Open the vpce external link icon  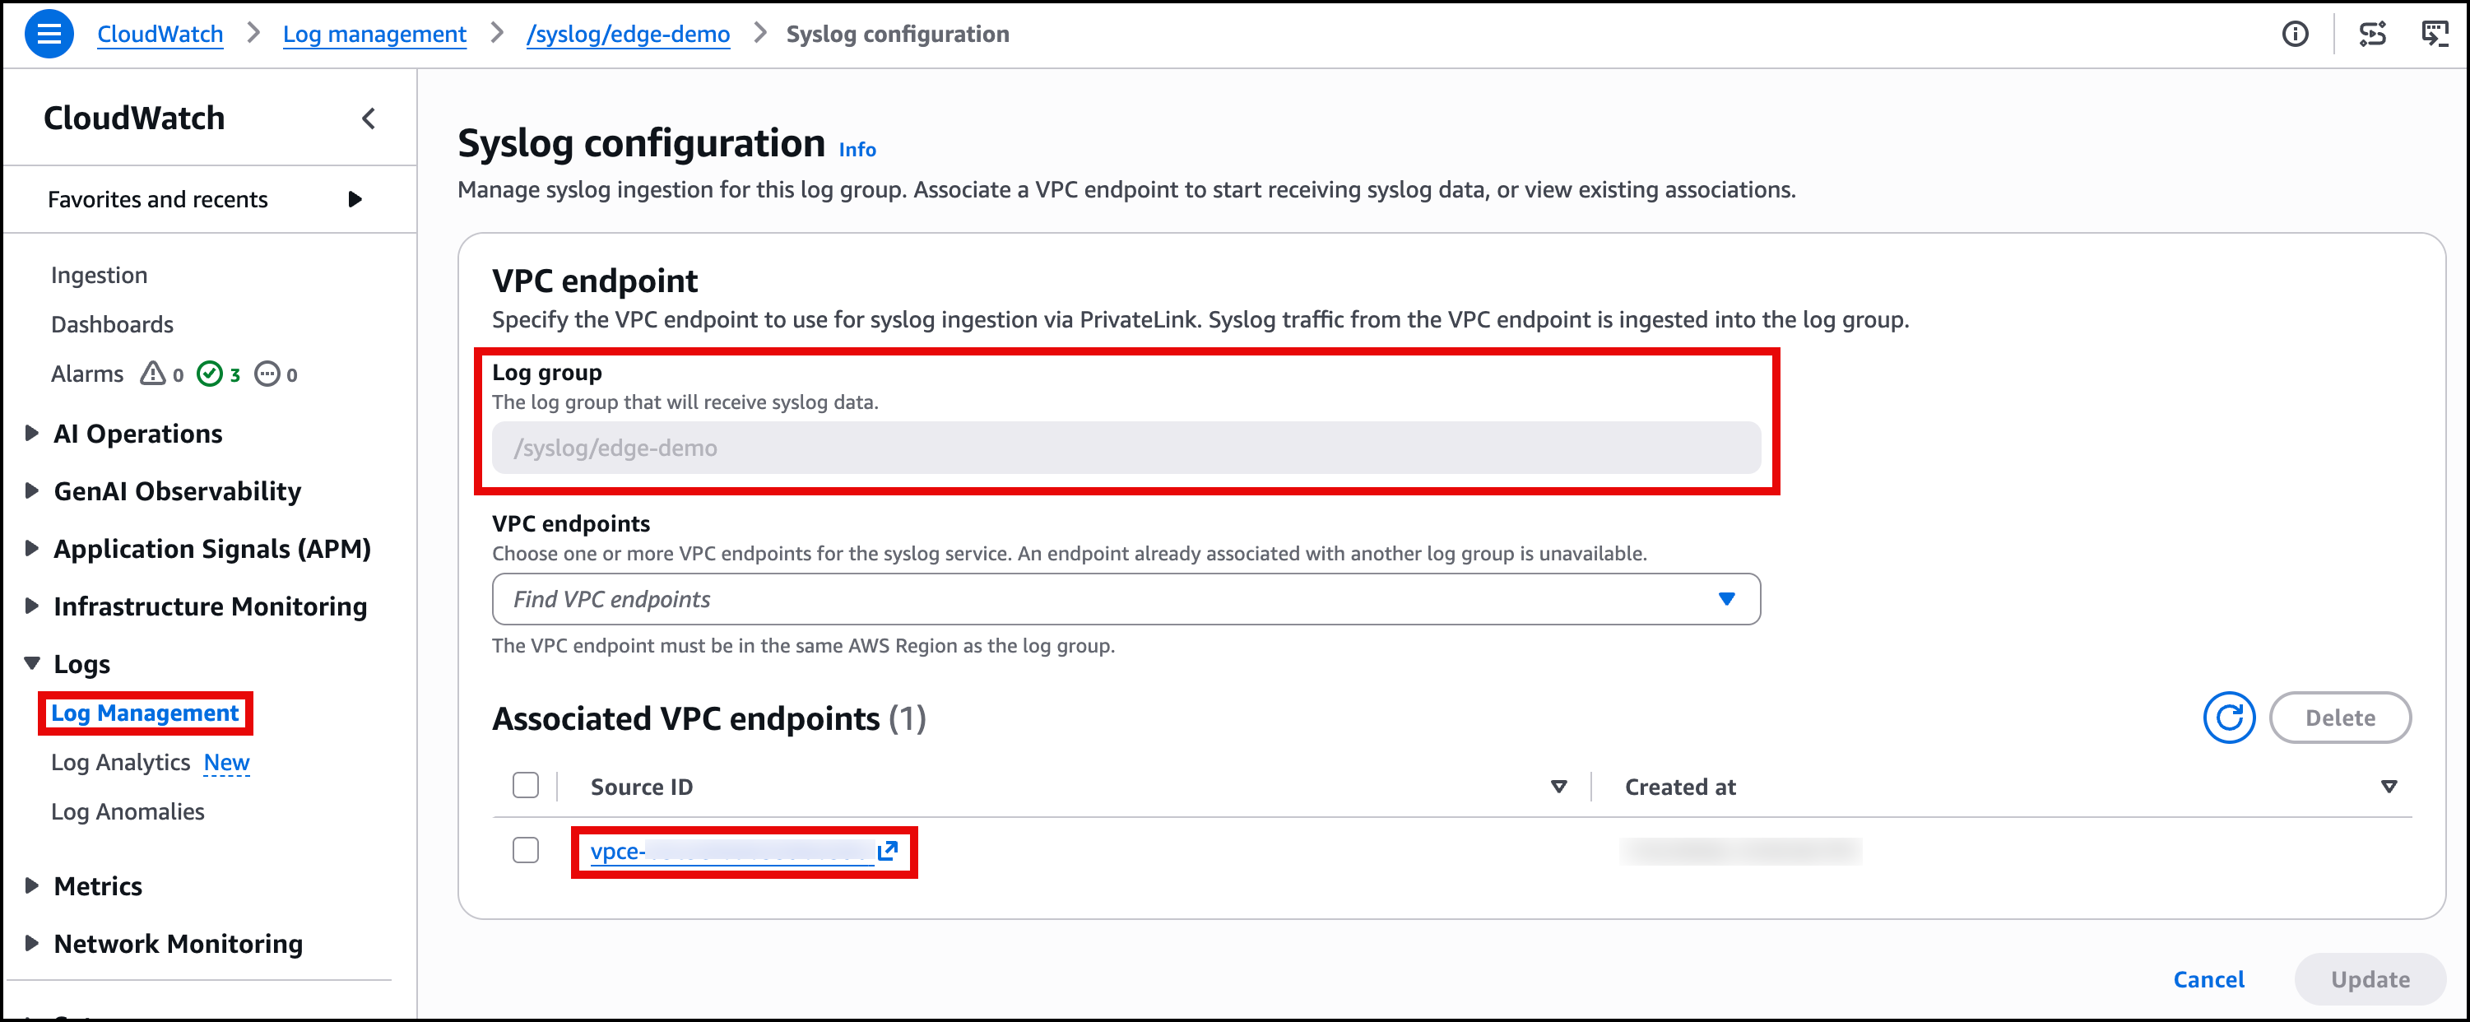888,852
